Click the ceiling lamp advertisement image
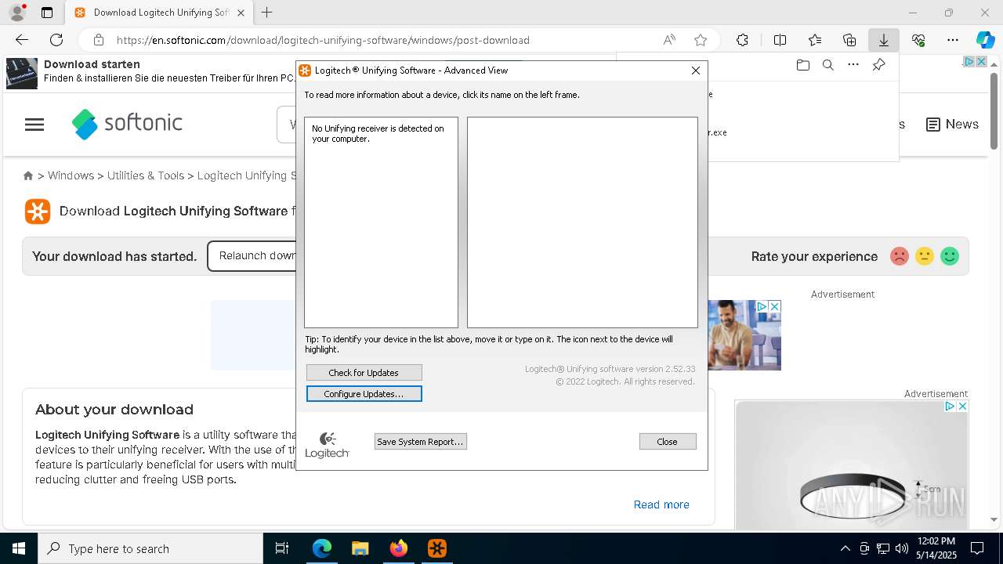Image resolution: width=1003 pixels, height=564 pixels. point(852,464)
